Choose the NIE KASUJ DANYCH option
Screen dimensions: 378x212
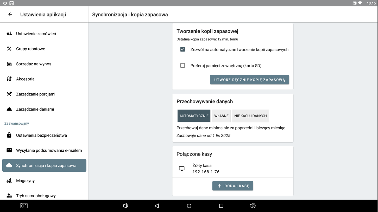pyautogui.click(x=250, y=116)
